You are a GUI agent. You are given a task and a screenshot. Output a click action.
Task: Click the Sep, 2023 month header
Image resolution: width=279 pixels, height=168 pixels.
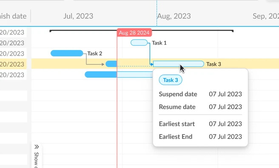266,16
